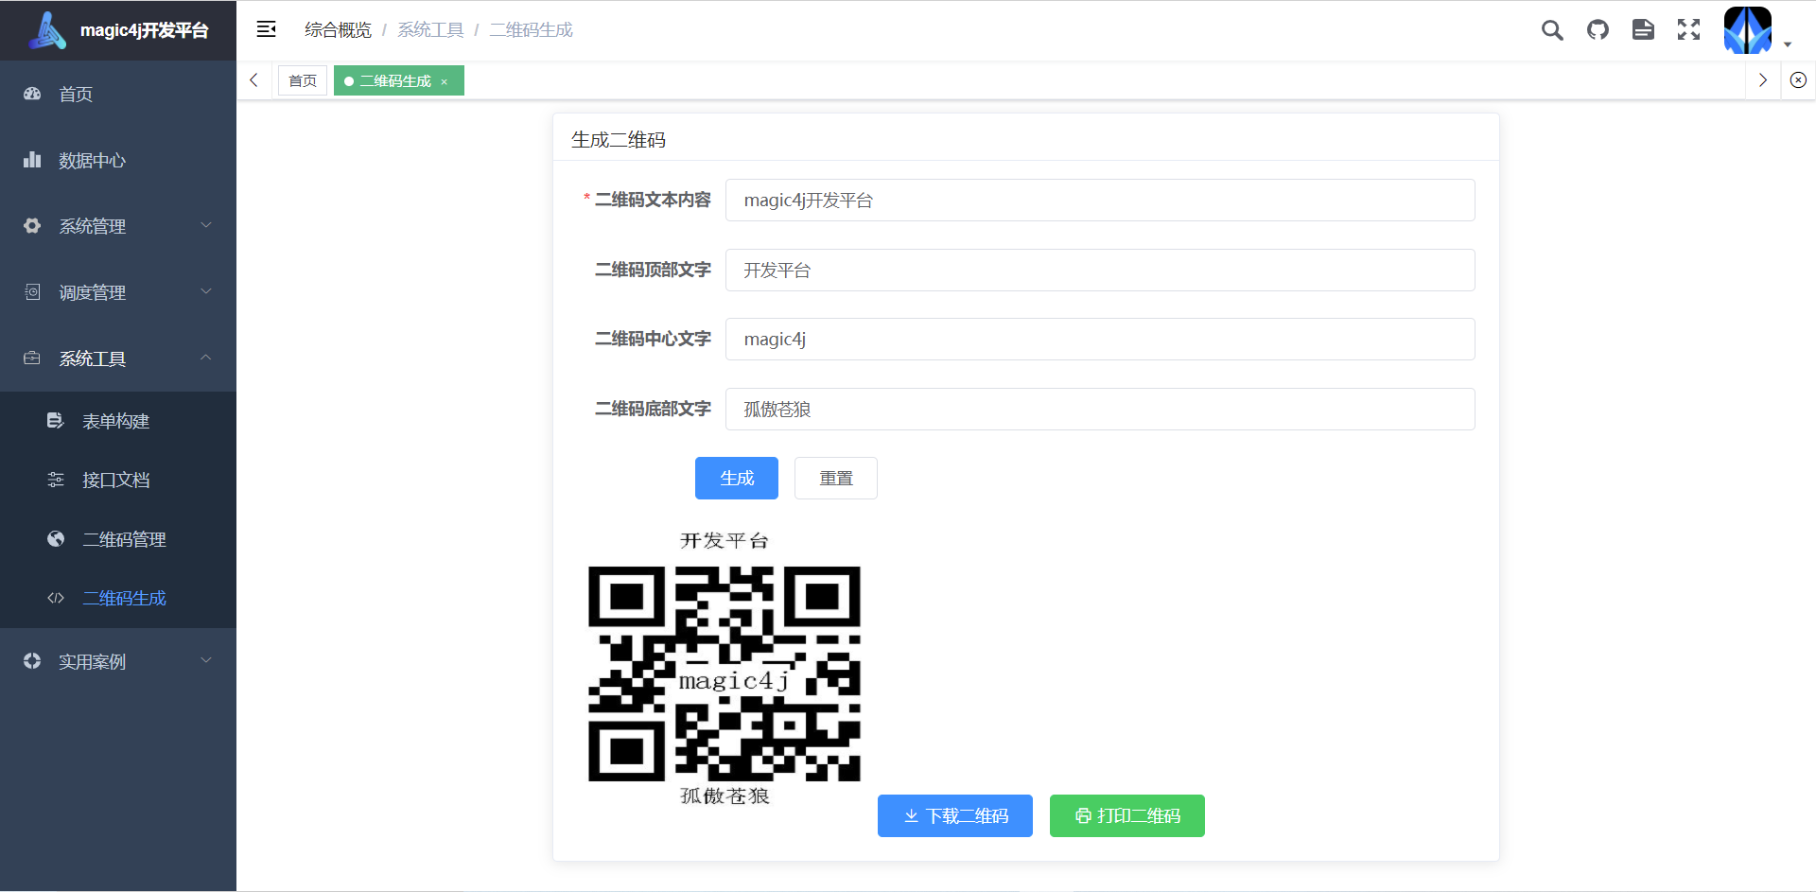Click the 二维码生成 breadcrumb text
This screenshot has width=1816, height=892.
(531, 30)
